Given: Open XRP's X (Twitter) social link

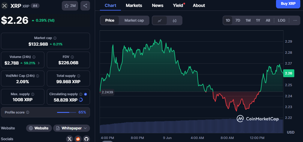Looking at the screenshot, I should (70, 139).
